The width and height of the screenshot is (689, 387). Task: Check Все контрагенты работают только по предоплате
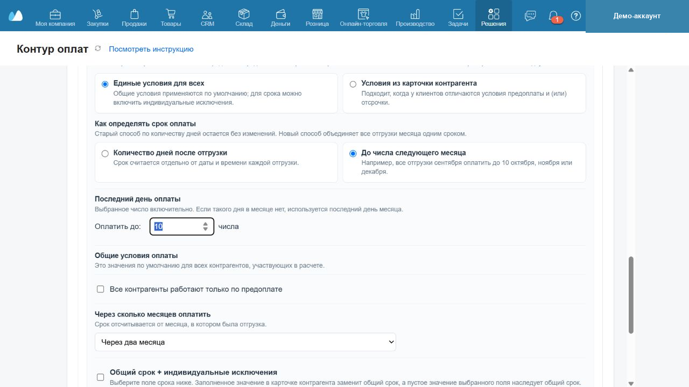[x=100, y=289]
